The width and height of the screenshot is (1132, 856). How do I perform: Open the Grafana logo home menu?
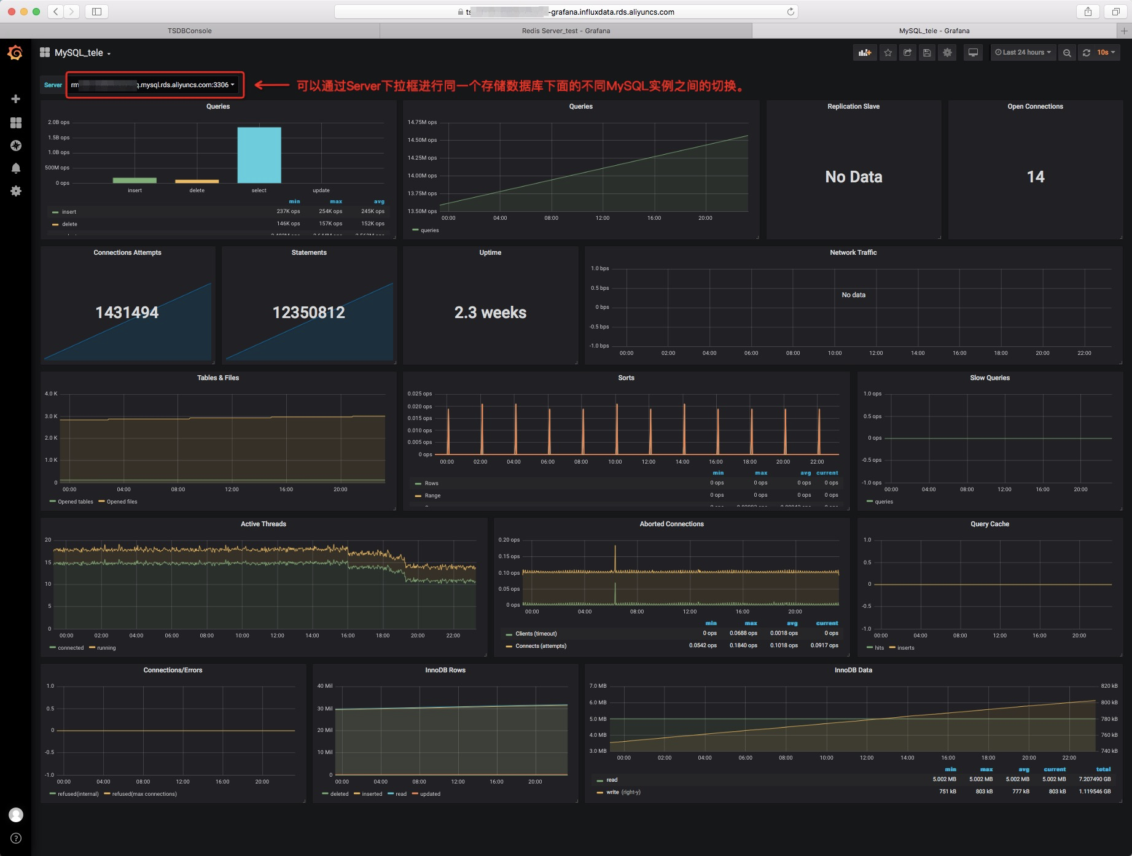coord(15,53)
